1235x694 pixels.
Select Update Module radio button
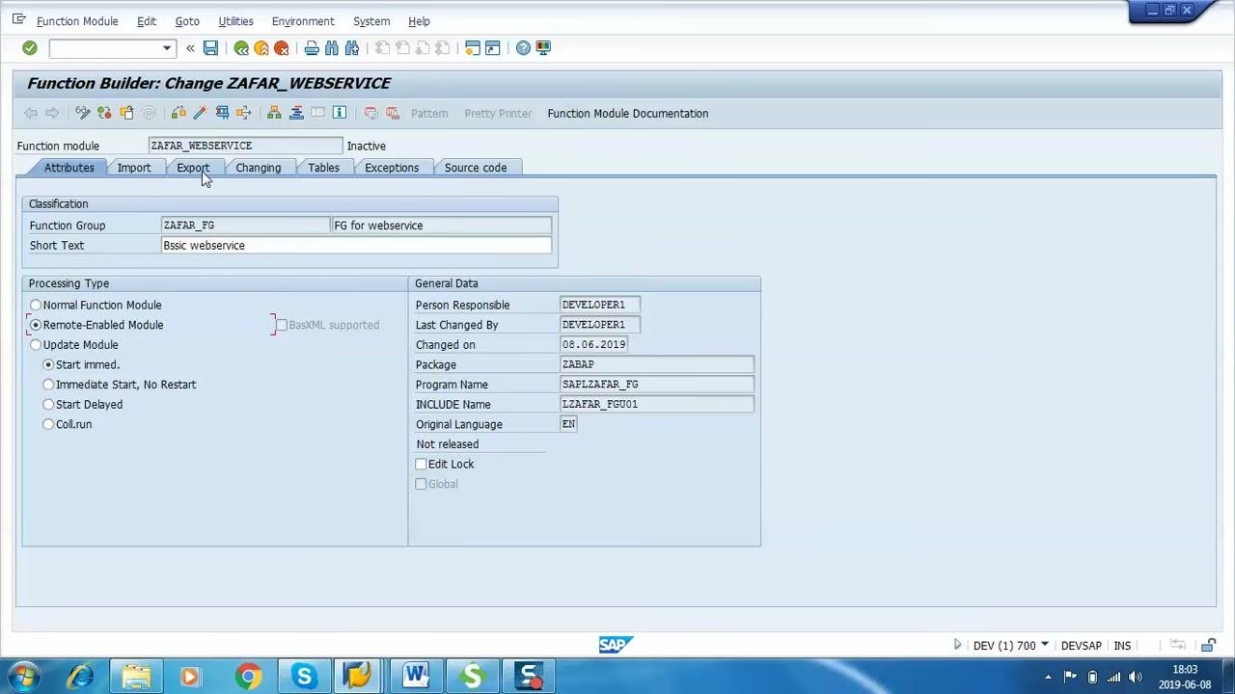click(x=36, y=345)
